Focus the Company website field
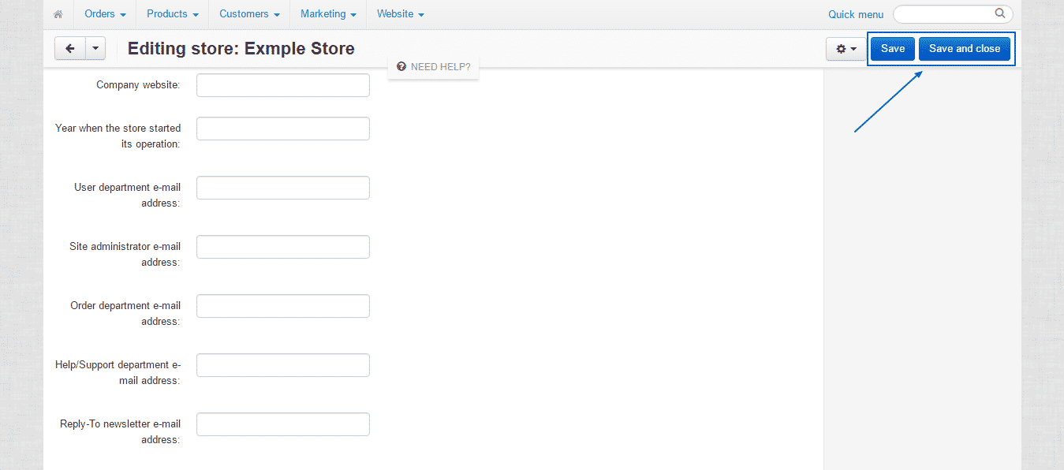The height and width of the screenshot is (470, 1064). [x=283, y=85]
